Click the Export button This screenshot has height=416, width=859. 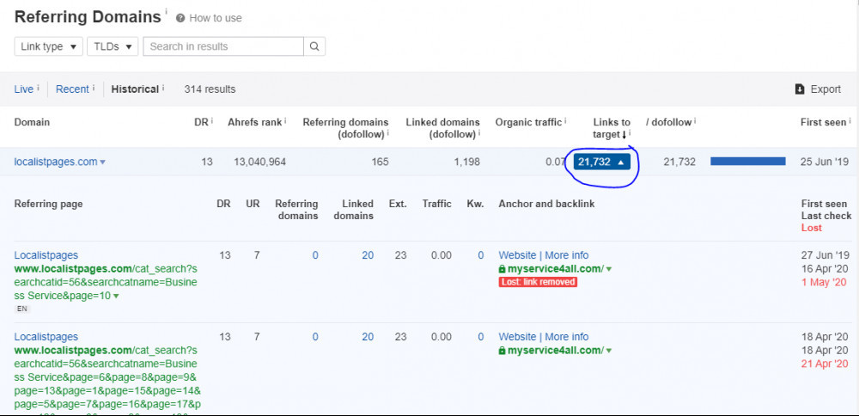click(x=818, y=89)
